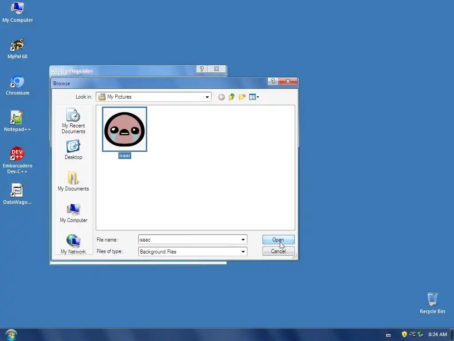Close the Display Properties window

[x=216, y=69]
